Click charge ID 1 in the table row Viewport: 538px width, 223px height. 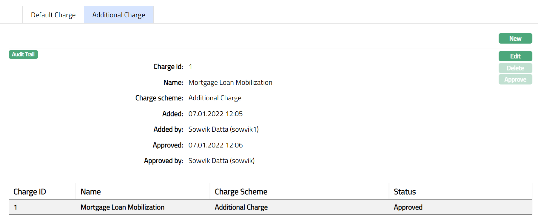click(16, 207)
